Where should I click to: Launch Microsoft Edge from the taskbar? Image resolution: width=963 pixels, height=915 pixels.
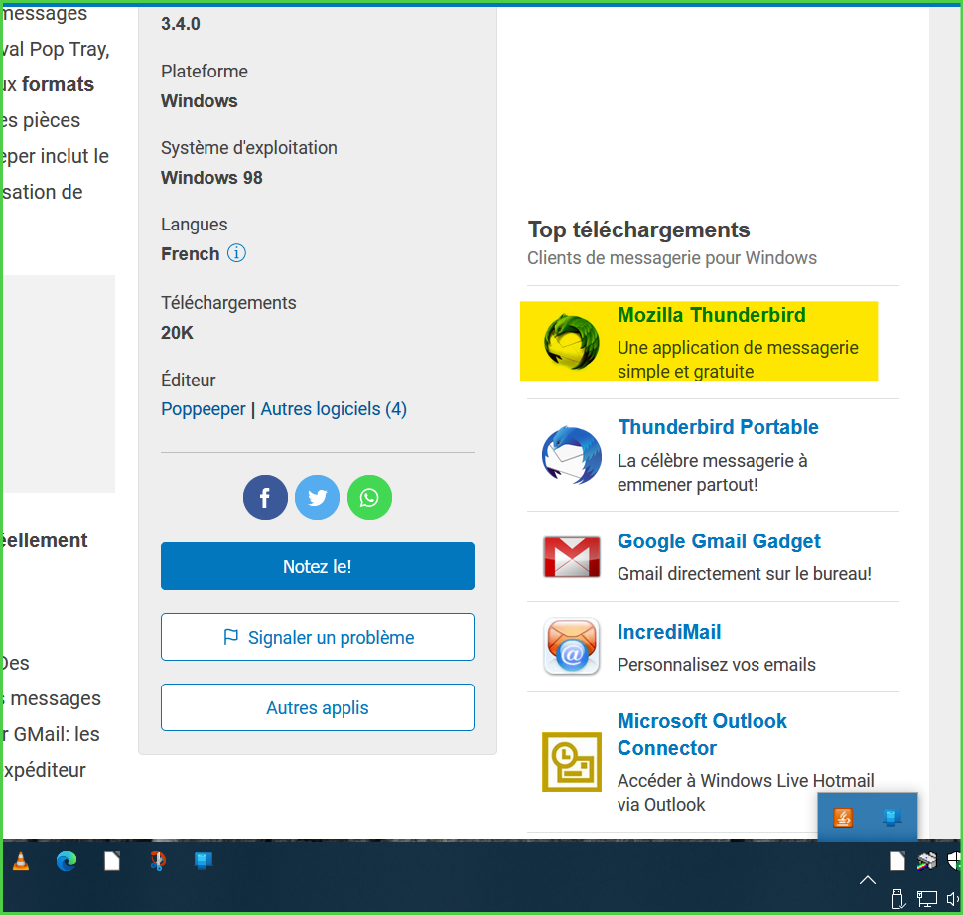point(67,861)
